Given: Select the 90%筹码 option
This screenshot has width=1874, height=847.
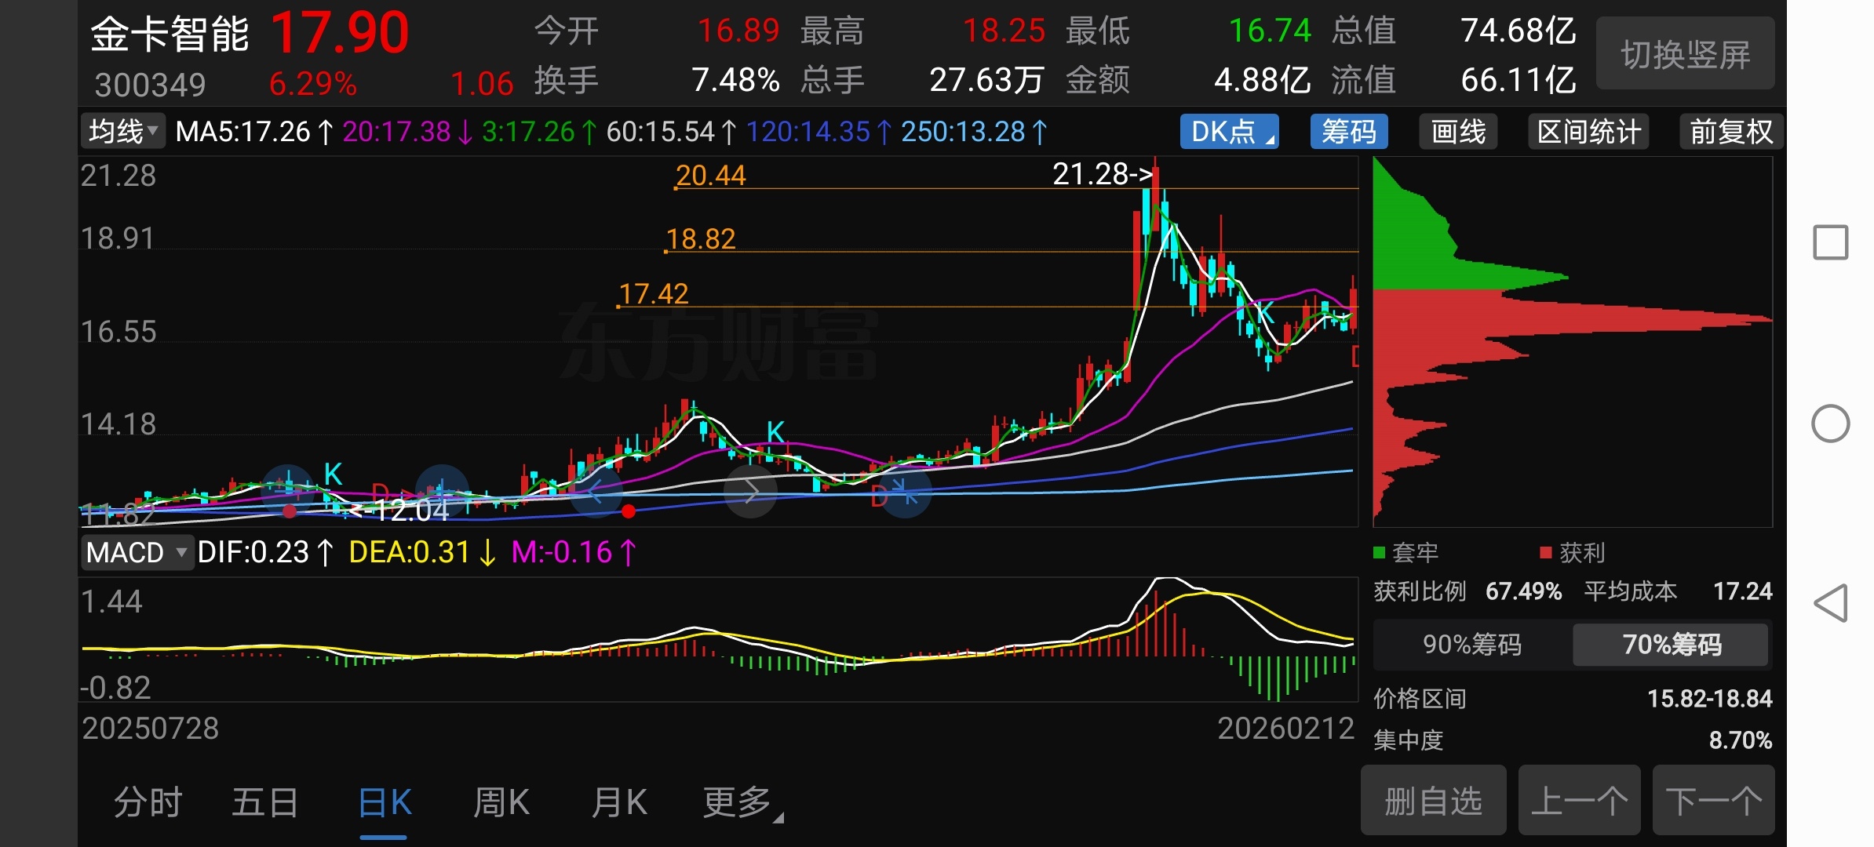Looking at the screenshot, I should [x=1472, y=645].
